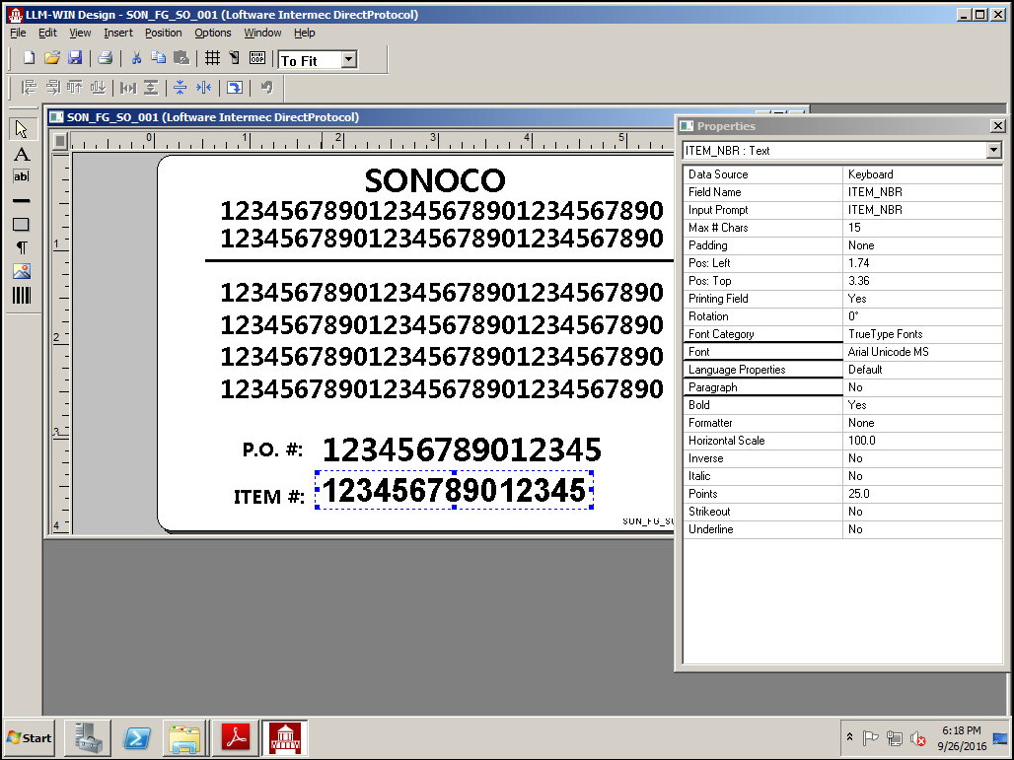Screen dimensions: 1014x760
Task: Pick the Barcode tool
Action: (x=22, y=296)
